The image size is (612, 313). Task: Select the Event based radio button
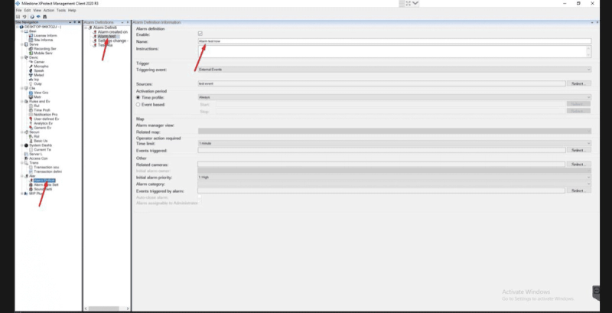tap(138, 105)
